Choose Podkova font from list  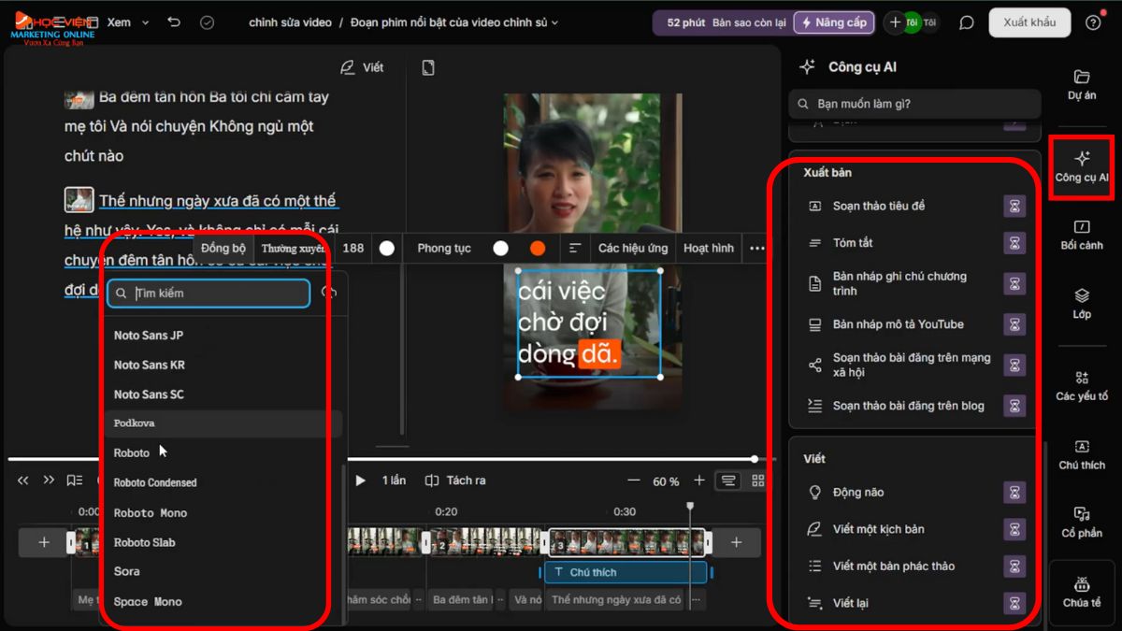[223, 423]
